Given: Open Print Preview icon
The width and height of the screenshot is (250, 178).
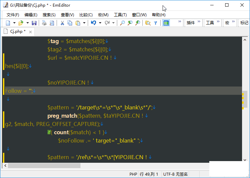Looking at the screenshot, I should [x=52, y=23].
